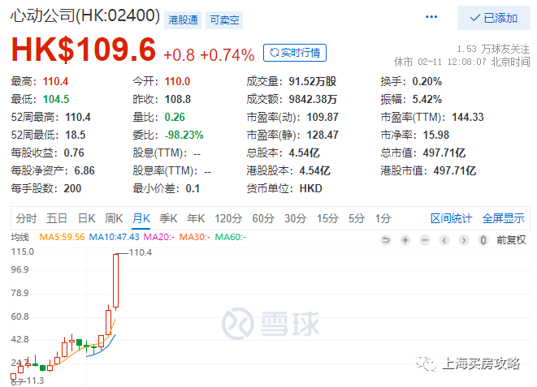Click the 实时行情 refresh button

pos(295,53)
